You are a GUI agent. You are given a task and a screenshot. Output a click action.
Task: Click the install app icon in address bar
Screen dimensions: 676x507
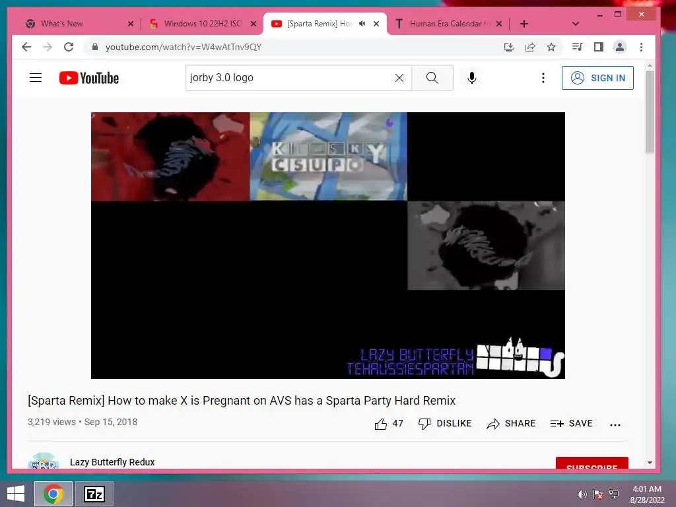[509, 47]
